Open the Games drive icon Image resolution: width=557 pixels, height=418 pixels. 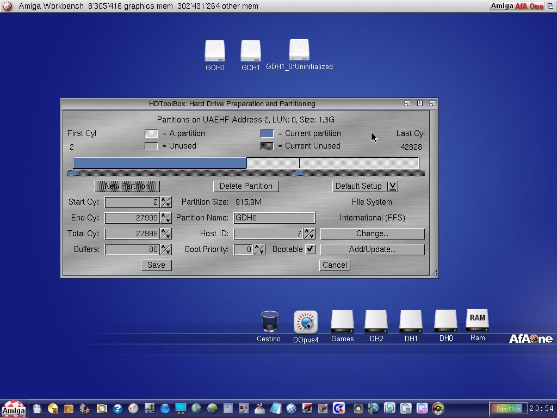[x=342, y=322]
